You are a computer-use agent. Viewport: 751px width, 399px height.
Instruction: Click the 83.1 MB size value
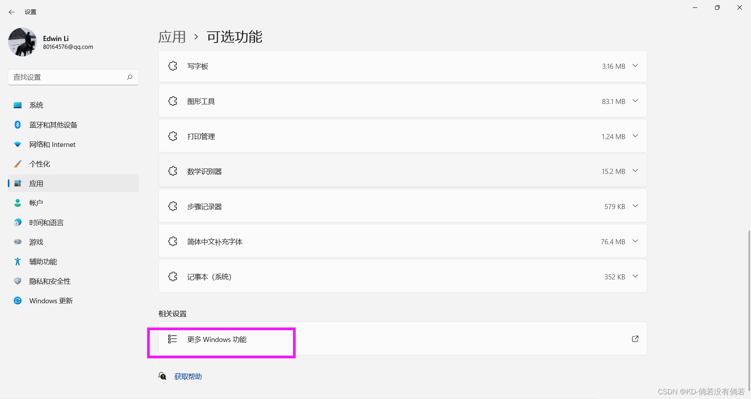click(x=613, y=102)
